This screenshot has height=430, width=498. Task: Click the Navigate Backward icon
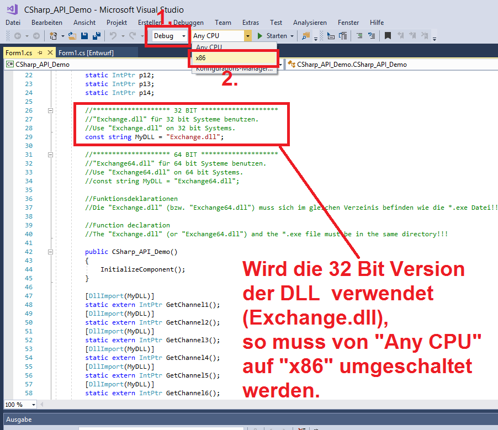click(18, 36)
